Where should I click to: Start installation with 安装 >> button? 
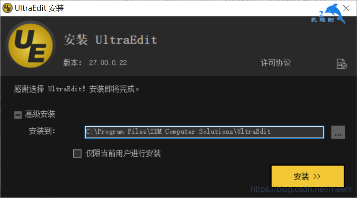[308, 176]
